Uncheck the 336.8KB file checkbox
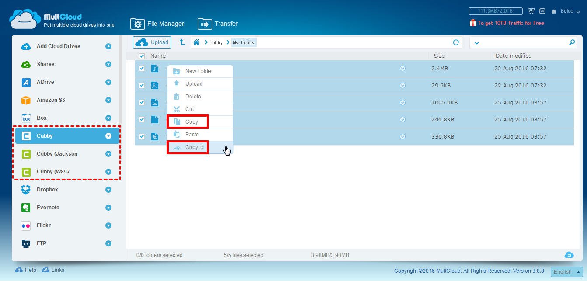Screen dimensions: 587x281 coord(142,137)
